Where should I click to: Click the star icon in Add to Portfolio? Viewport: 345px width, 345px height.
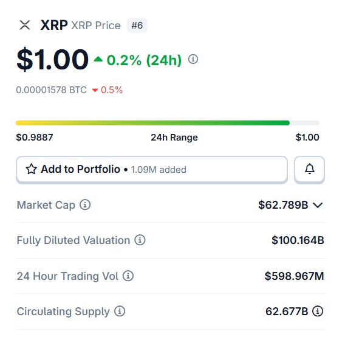pyautogui.click(x=31, y=169)
